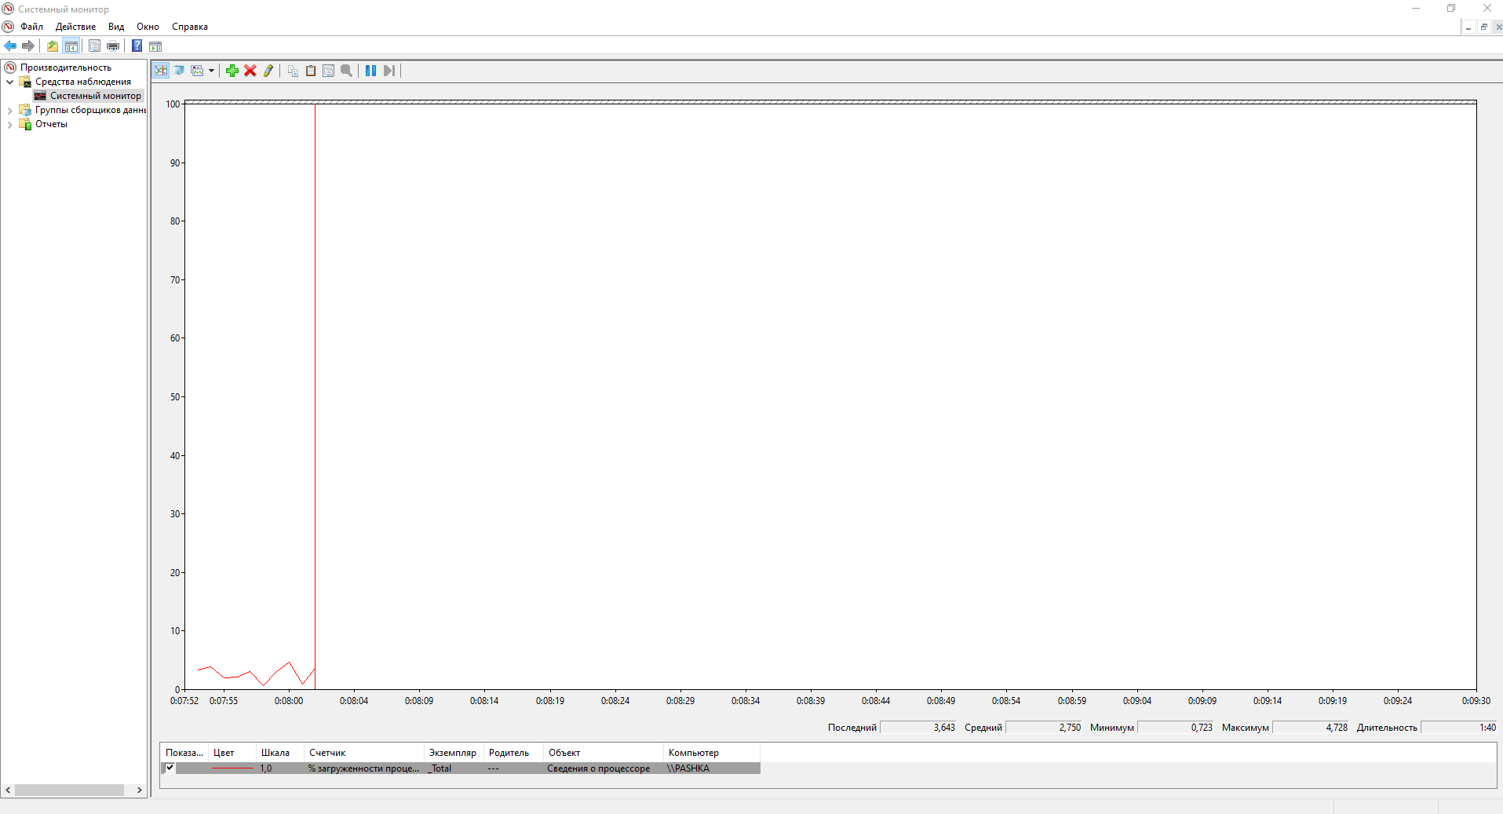The width and height of the screenshot is (1503, 814).
Task: Select Отчеты tree item
Action: pos(51,124)
